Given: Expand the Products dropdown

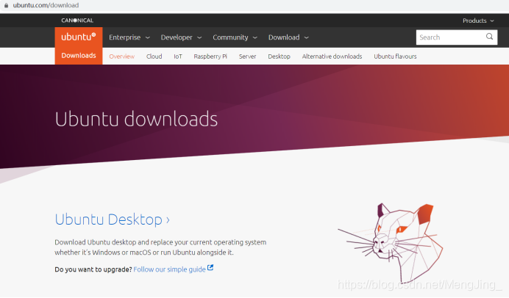Looking at the screenshot, I should 478,21.
